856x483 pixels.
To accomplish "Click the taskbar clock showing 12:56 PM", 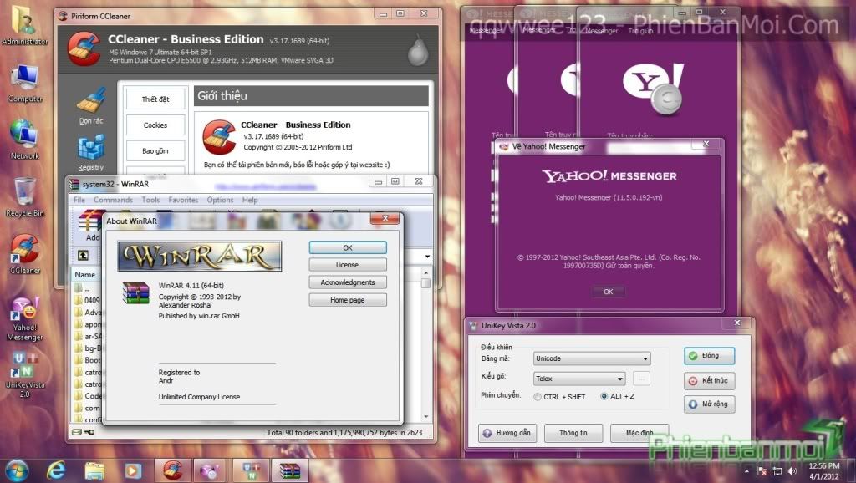I will tap(823, 471).
